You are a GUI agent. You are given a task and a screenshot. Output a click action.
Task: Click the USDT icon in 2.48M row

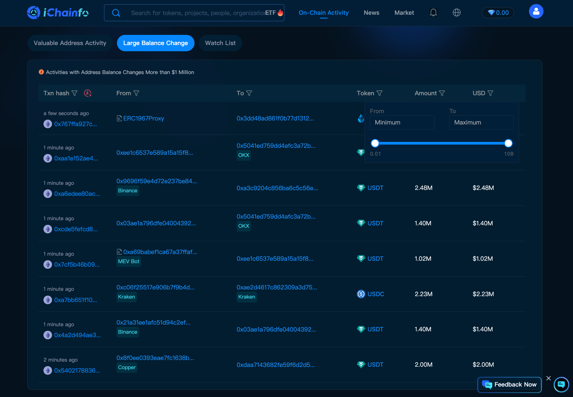point(361,188)
